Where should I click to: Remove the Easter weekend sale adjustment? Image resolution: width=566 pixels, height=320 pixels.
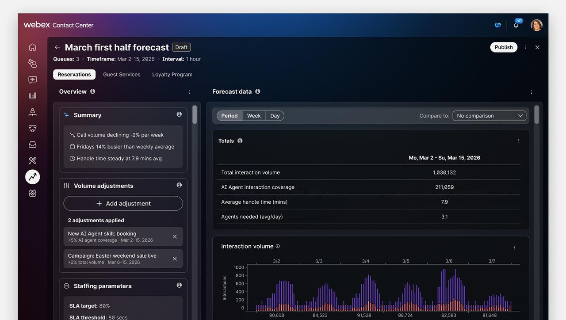pyautogui.click(x=175, y=259)
